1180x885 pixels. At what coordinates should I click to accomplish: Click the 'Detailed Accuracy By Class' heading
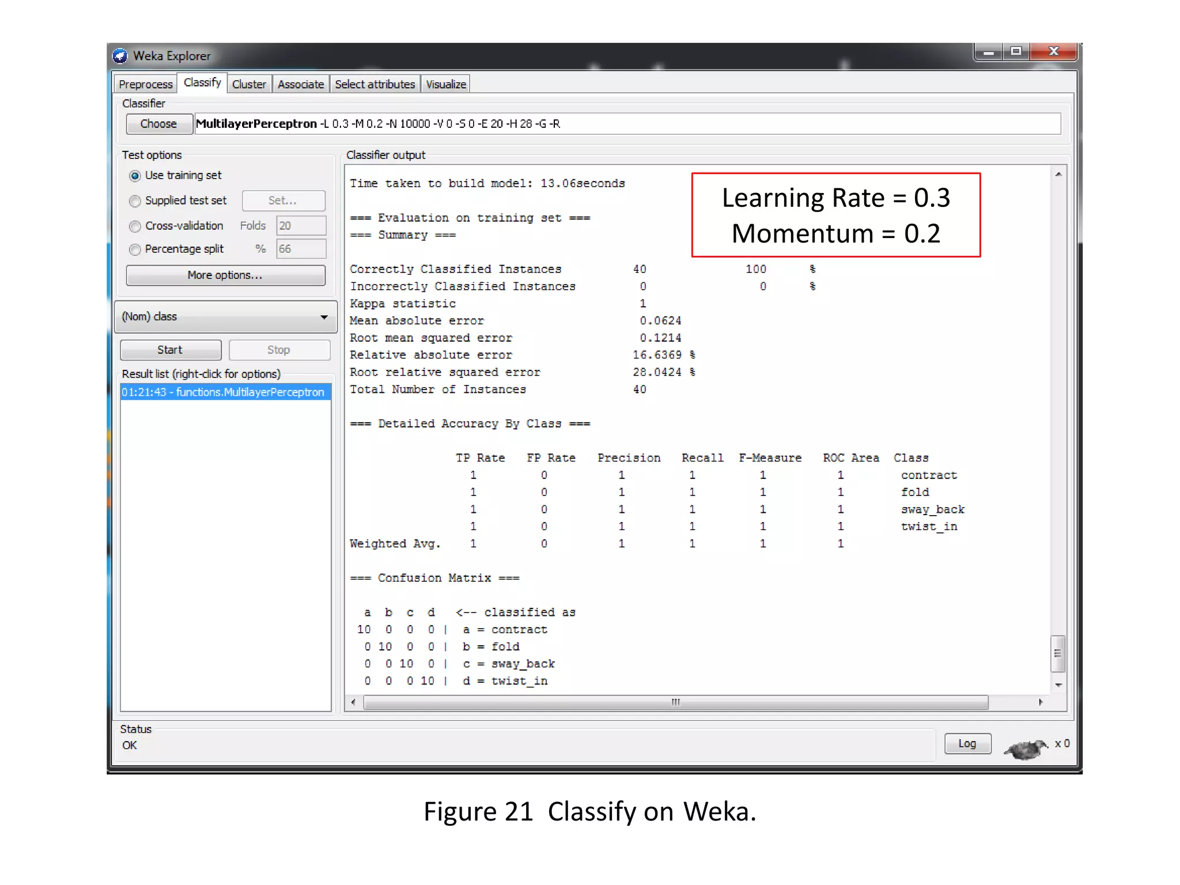[470, 424]
